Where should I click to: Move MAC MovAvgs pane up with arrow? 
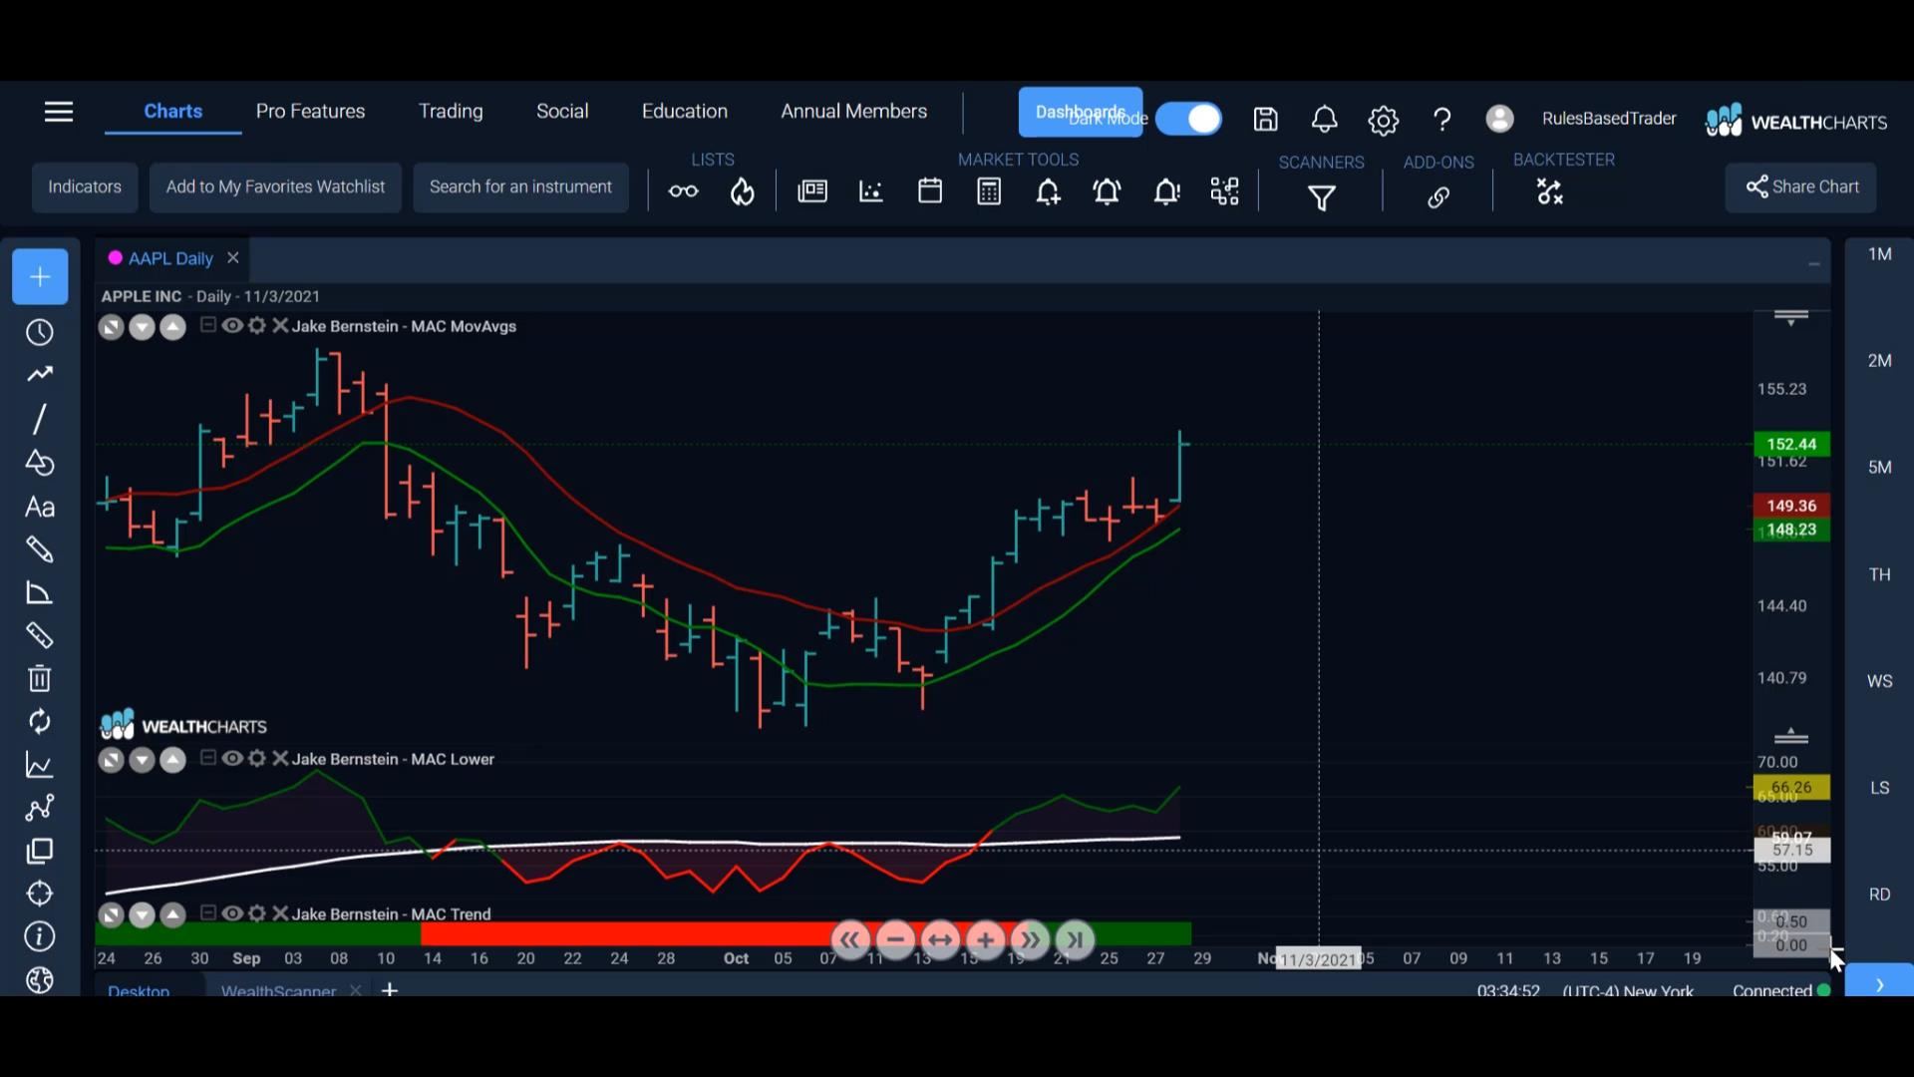[172, 327]
